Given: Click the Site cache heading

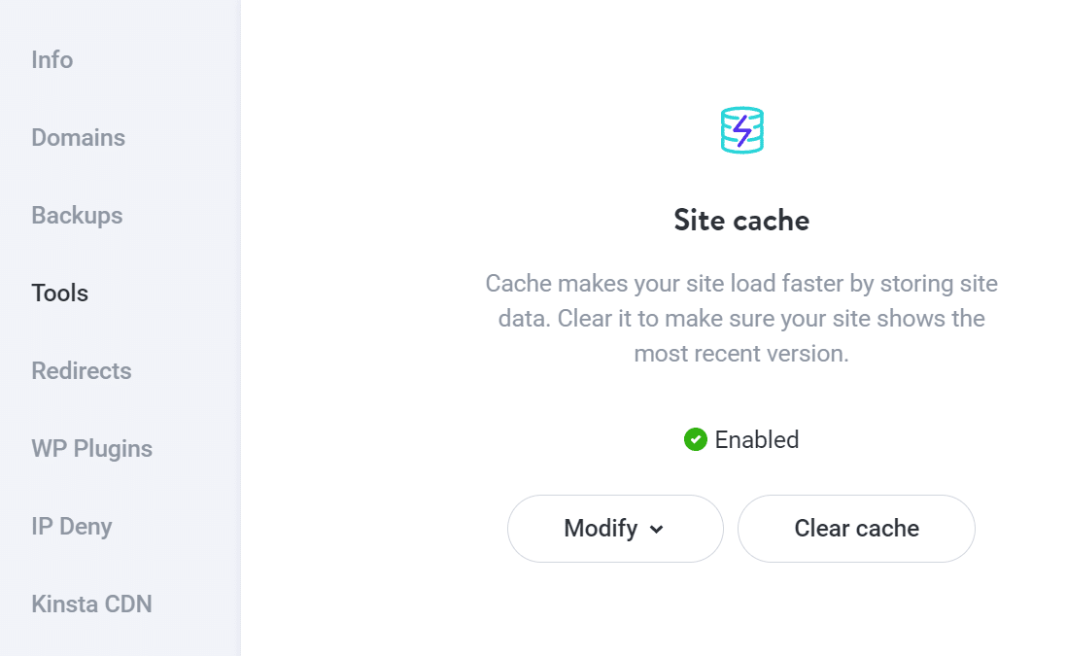Looking at the screenshot, I should (x=741, y=221).
